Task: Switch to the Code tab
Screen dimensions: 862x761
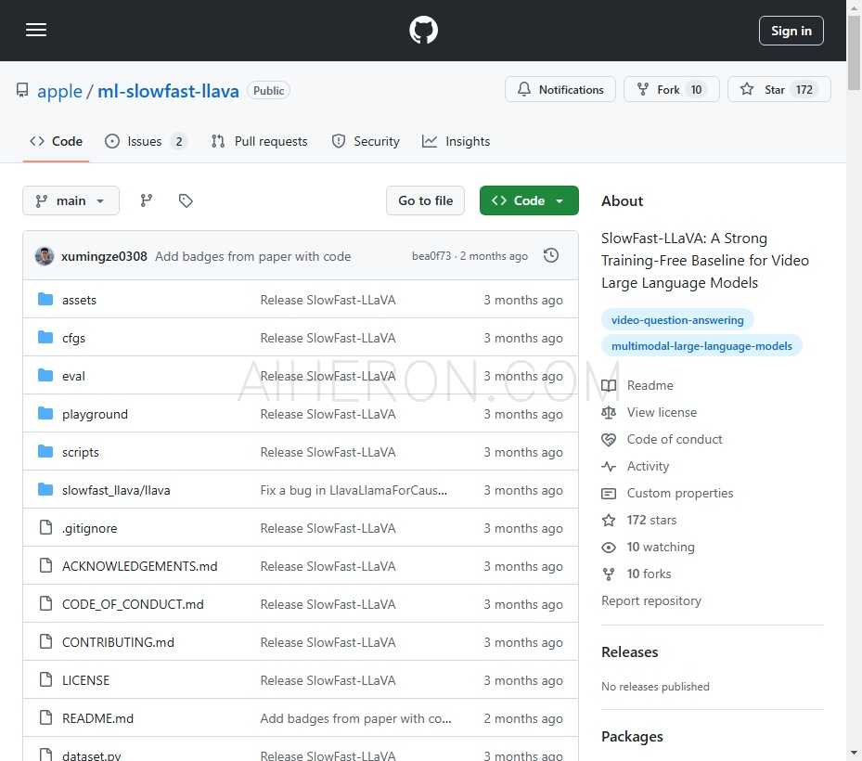Action: [56, 141]
